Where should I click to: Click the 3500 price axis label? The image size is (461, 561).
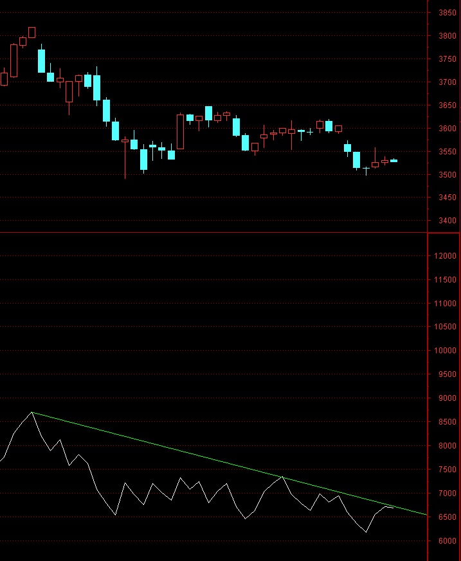coord(447,175)
